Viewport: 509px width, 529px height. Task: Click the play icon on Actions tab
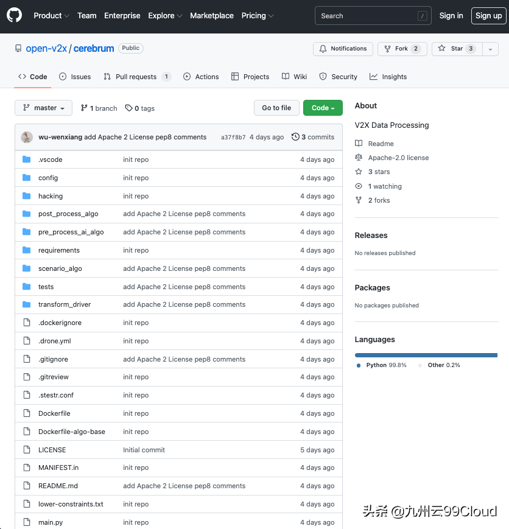[x=187, y=77]
